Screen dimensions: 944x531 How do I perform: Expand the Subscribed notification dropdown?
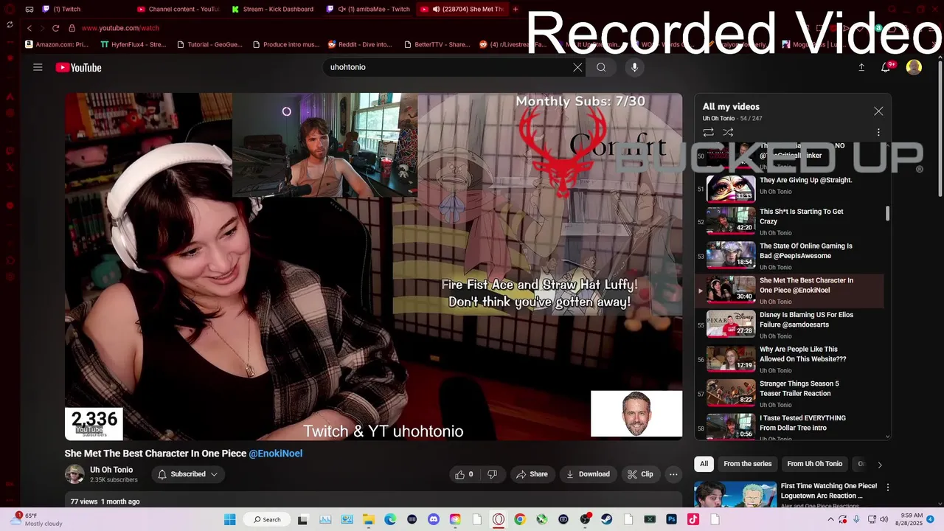coord(188,474)
